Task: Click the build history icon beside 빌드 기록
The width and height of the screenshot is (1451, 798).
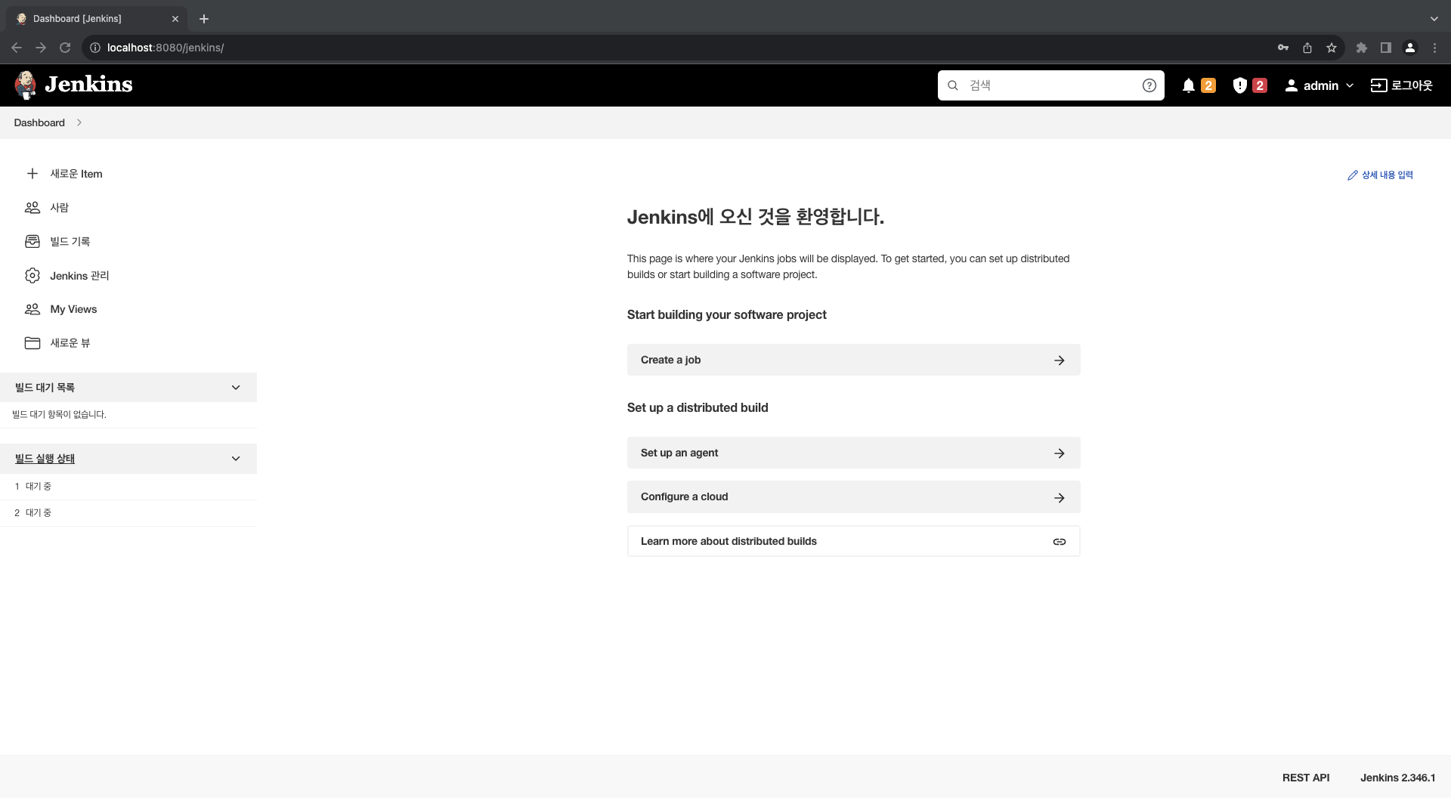Action: [32, 242]
